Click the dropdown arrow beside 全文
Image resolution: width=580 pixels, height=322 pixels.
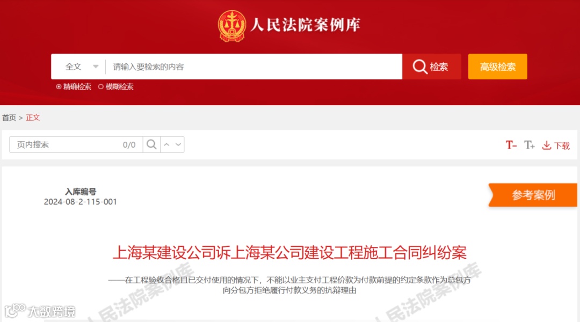96,67
